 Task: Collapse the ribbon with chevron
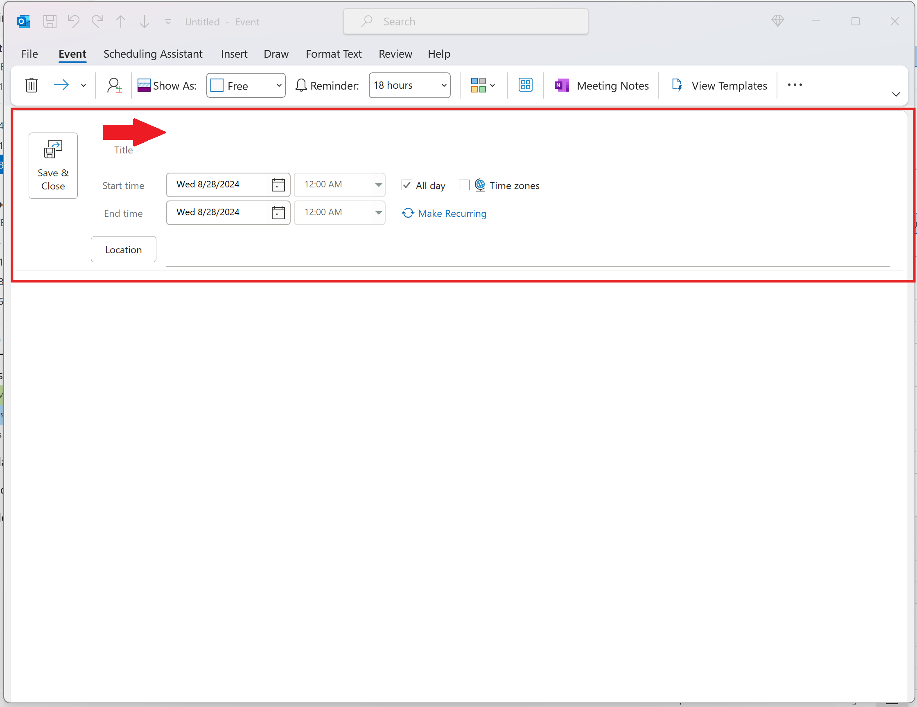[x=896, y=95]
